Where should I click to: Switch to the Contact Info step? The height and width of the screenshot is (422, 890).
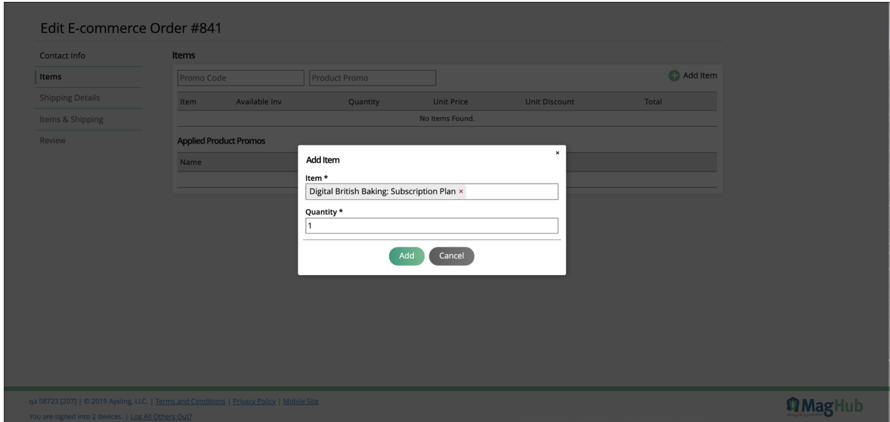(x=62, y=55)
